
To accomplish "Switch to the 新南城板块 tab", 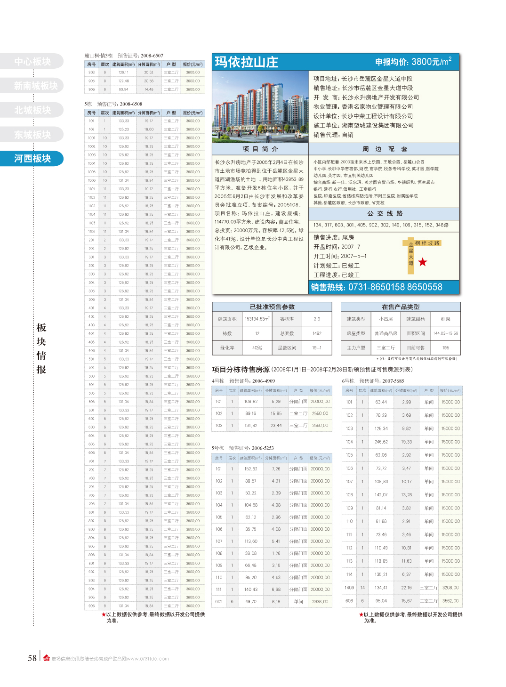I will [x=32, y=86].
